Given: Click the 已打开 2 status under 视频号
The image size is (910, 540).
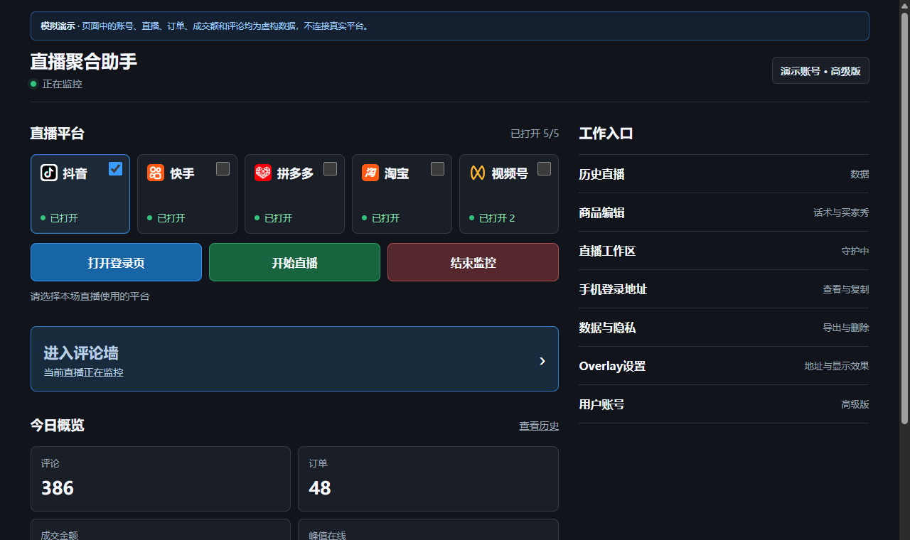Looking at the screenshot, I should [497, 218].
